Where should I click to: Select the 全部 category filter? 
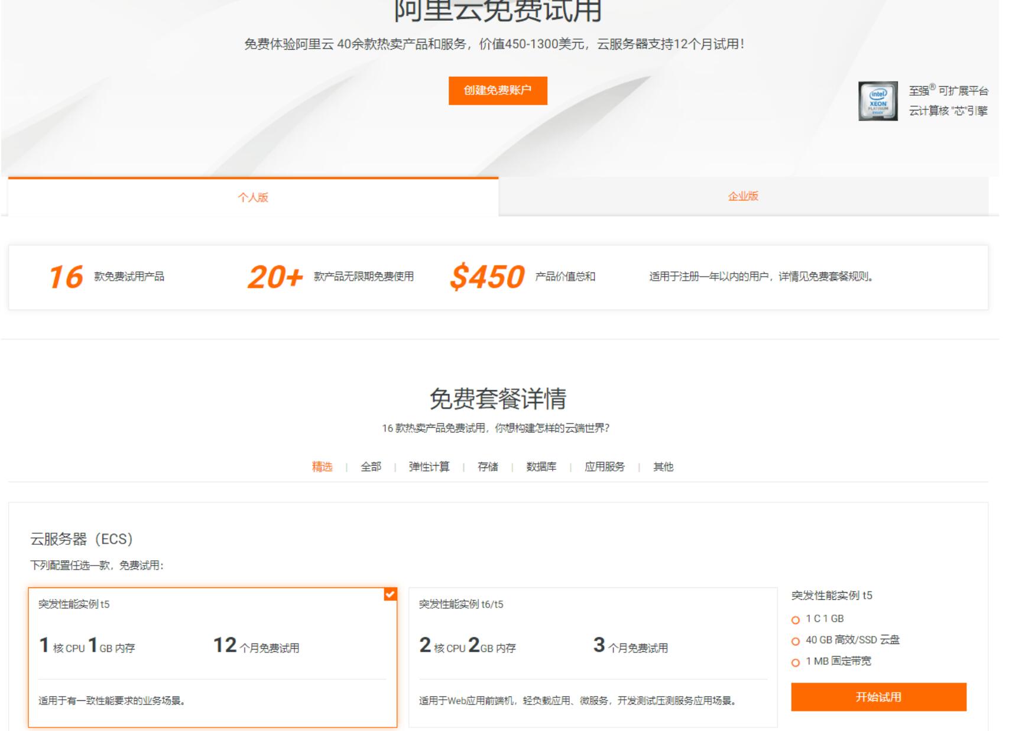[371, 467]
